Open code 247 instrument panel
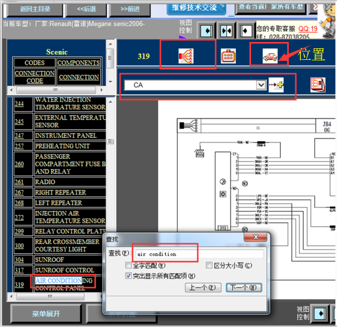Viewport: 337px width, 327px height. pos(19,135)
